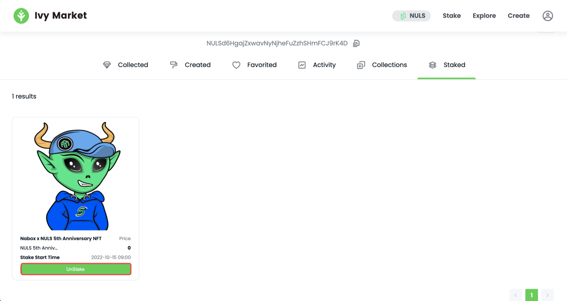Click the paint roller icon beside Created

[x=174, y=65]
